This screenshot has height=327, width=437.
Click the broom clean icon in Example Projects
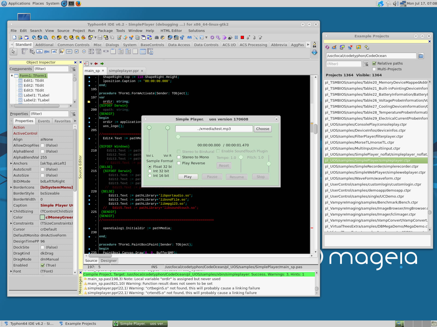pos(334,47)
